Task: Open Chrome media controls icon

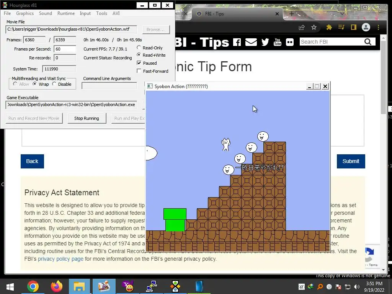Action: click(x=341, y=27)
